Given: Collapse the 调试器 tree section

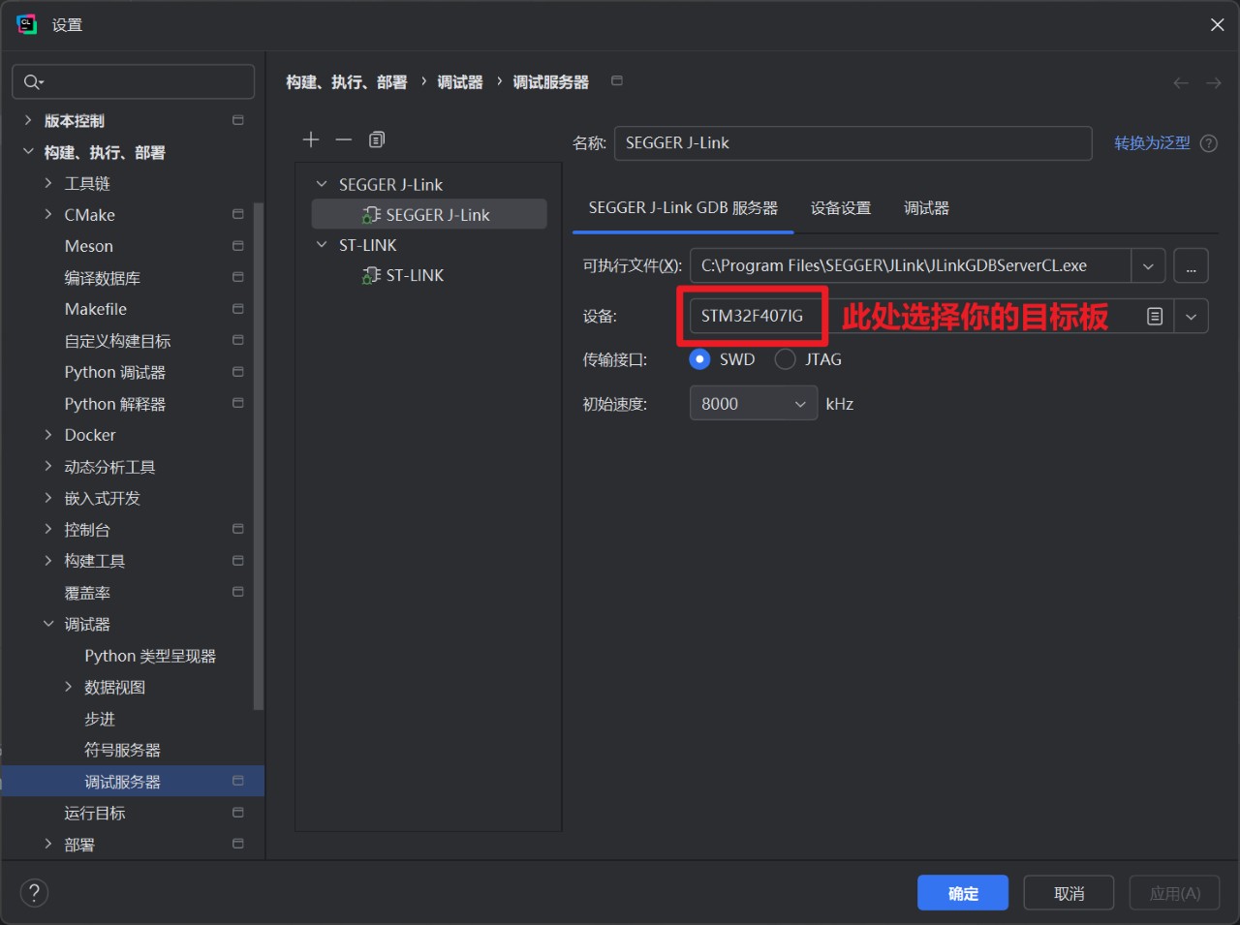Looking at the screenshot, I should click(48, 624).
